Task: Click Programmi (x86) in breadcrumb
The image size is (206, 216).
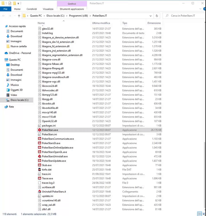Action: click(78, 16)
